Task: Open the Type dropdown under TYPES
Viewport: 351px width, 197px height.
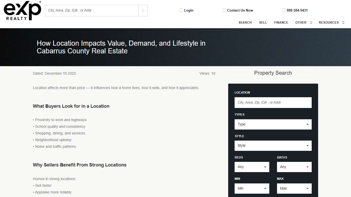Action: click(x=273, y=124)
